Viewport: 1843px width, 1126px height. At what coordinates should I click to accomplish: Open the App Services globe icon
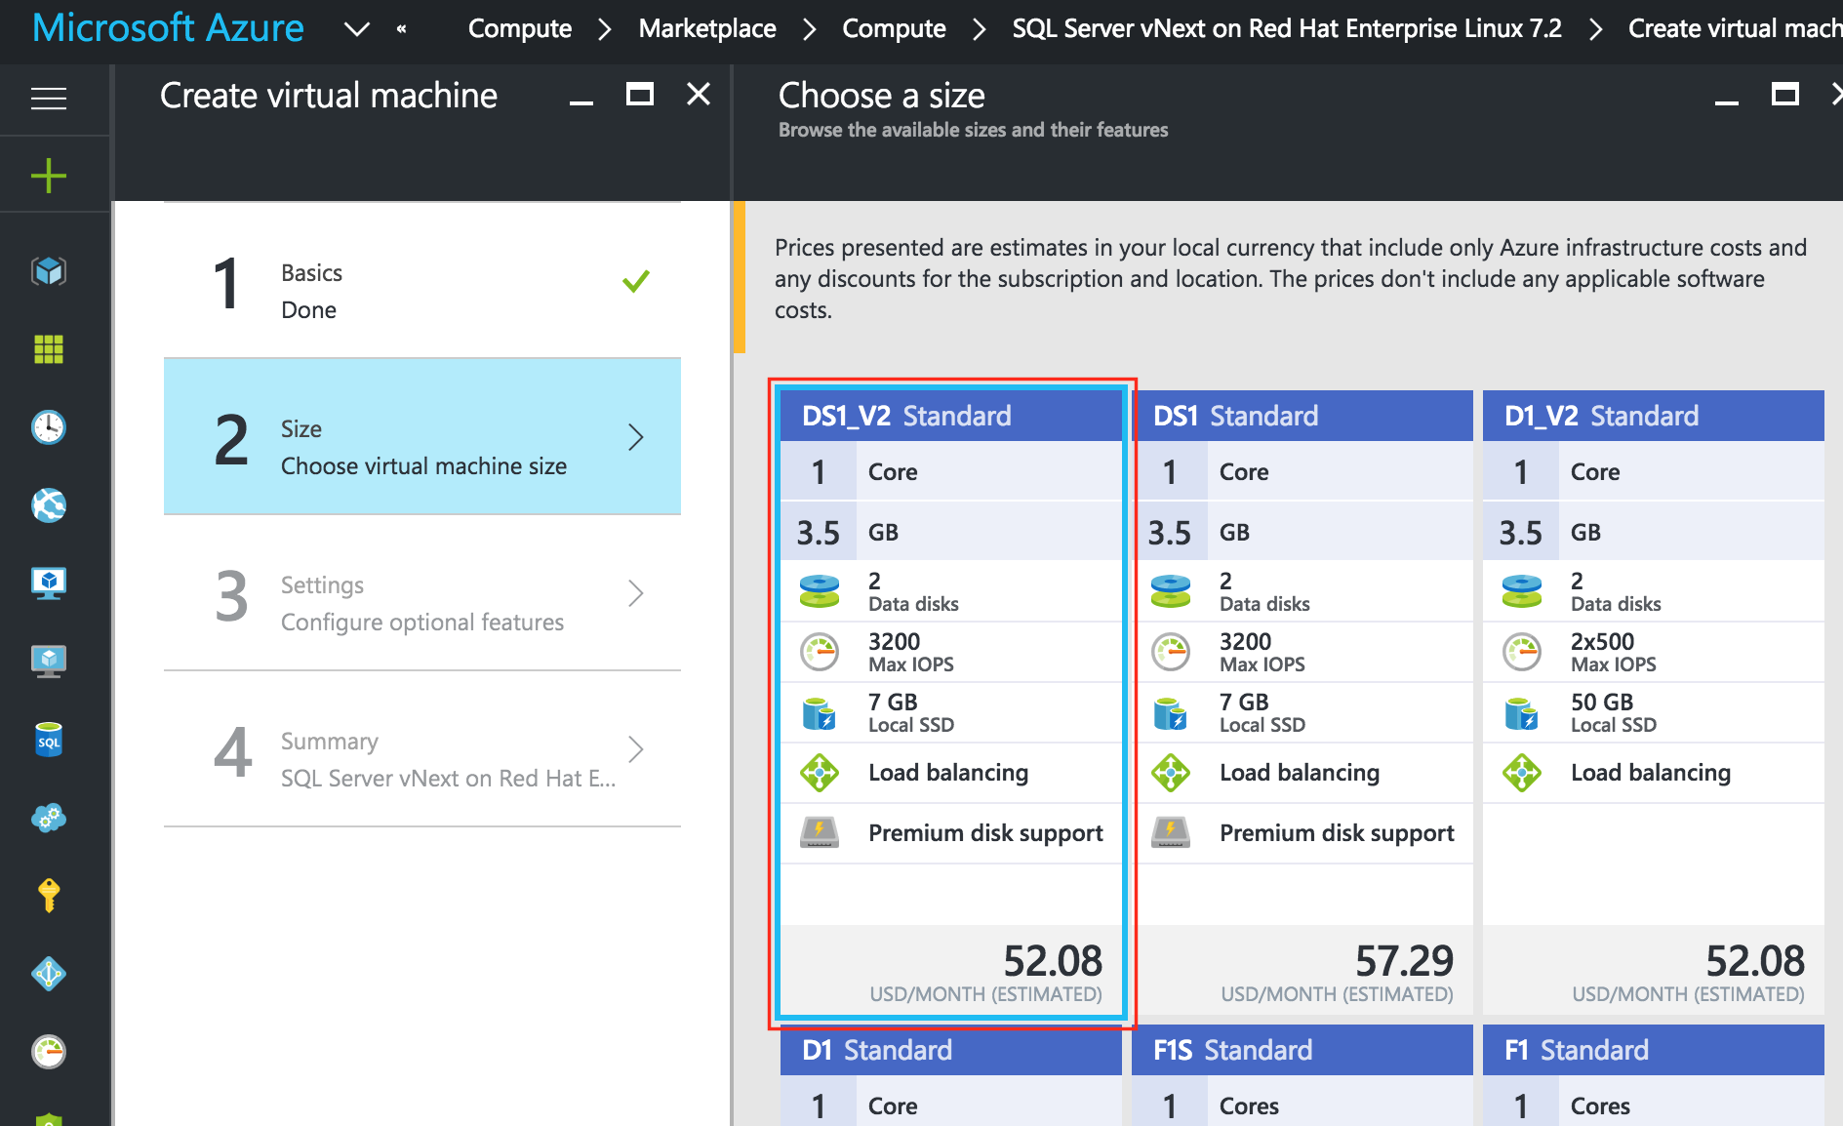click(49, 504)
